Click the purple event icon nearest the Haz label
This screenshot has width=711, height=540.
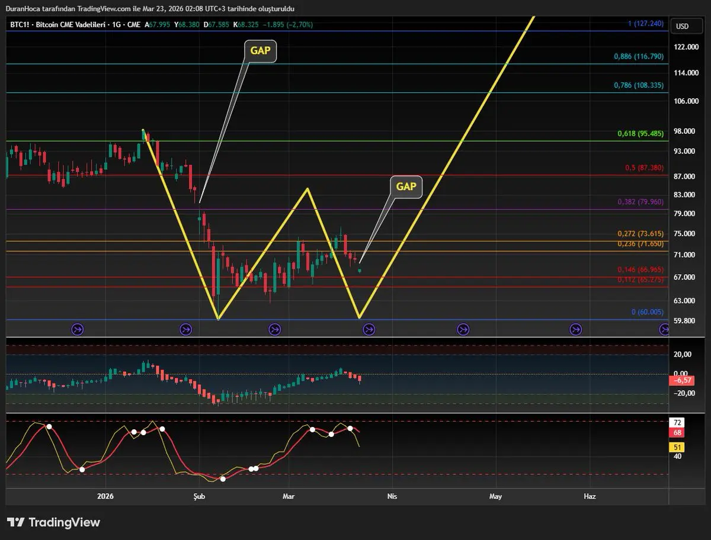575,329
